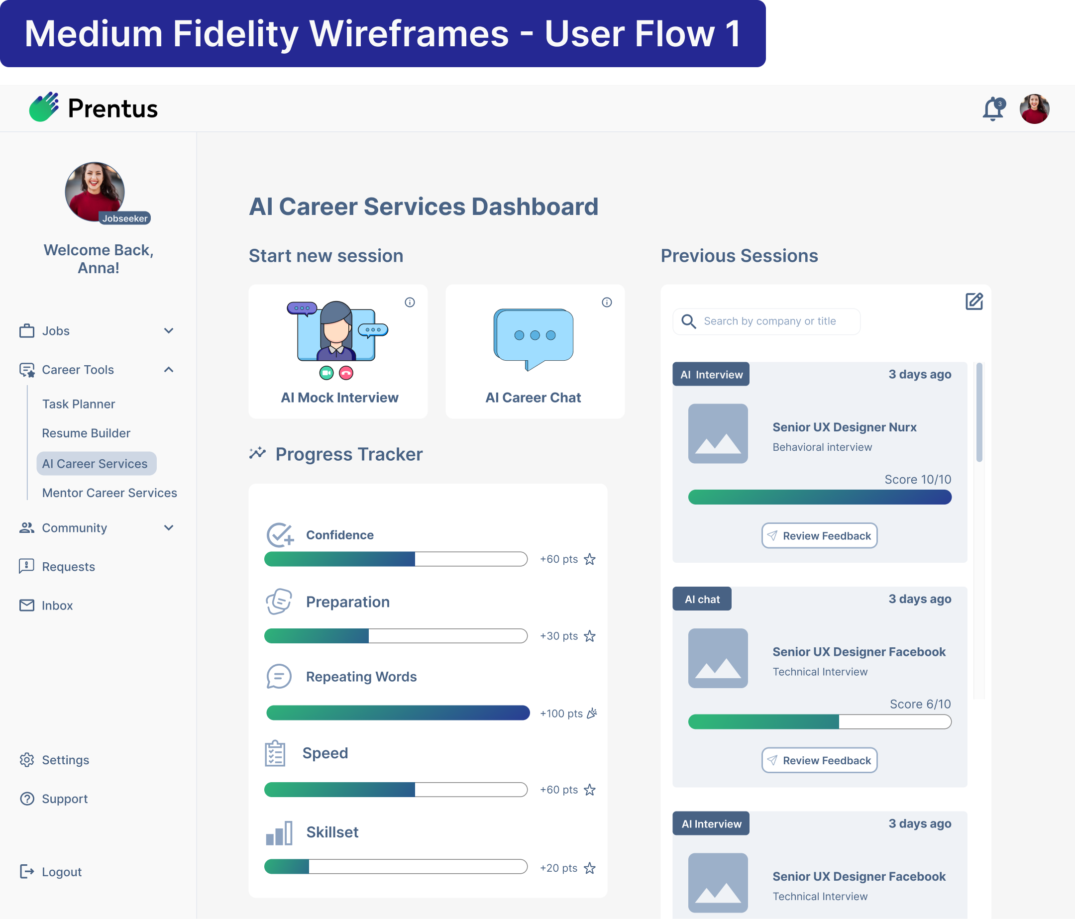The width and height of the screenshot is (1075, 919).
Task: Click the Speed clipboard icon
Action: pos(276,753)
